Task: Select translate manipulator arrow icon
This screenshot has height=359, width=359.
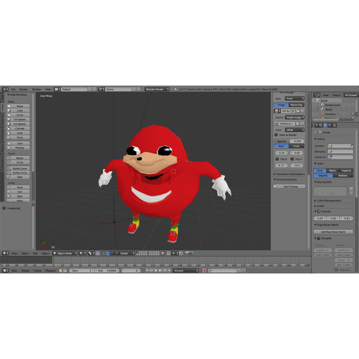Action: 107,253
